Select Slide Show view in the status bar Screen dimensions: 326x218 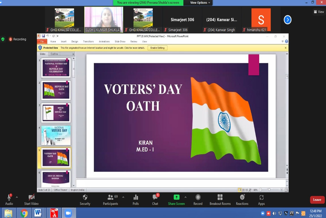(250, 190)
